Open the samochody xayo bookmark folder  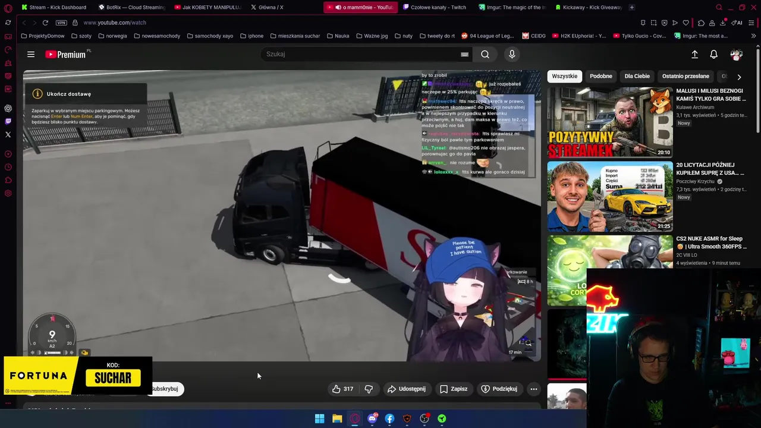point(210,36)
